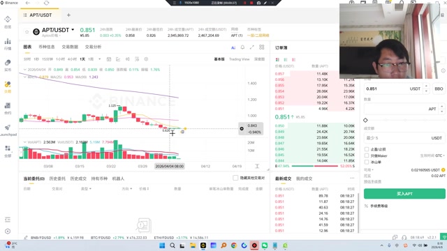Screen dimensions: 447x251
Task: Select the 4-hour chart interval
Action: click(72, 59)
